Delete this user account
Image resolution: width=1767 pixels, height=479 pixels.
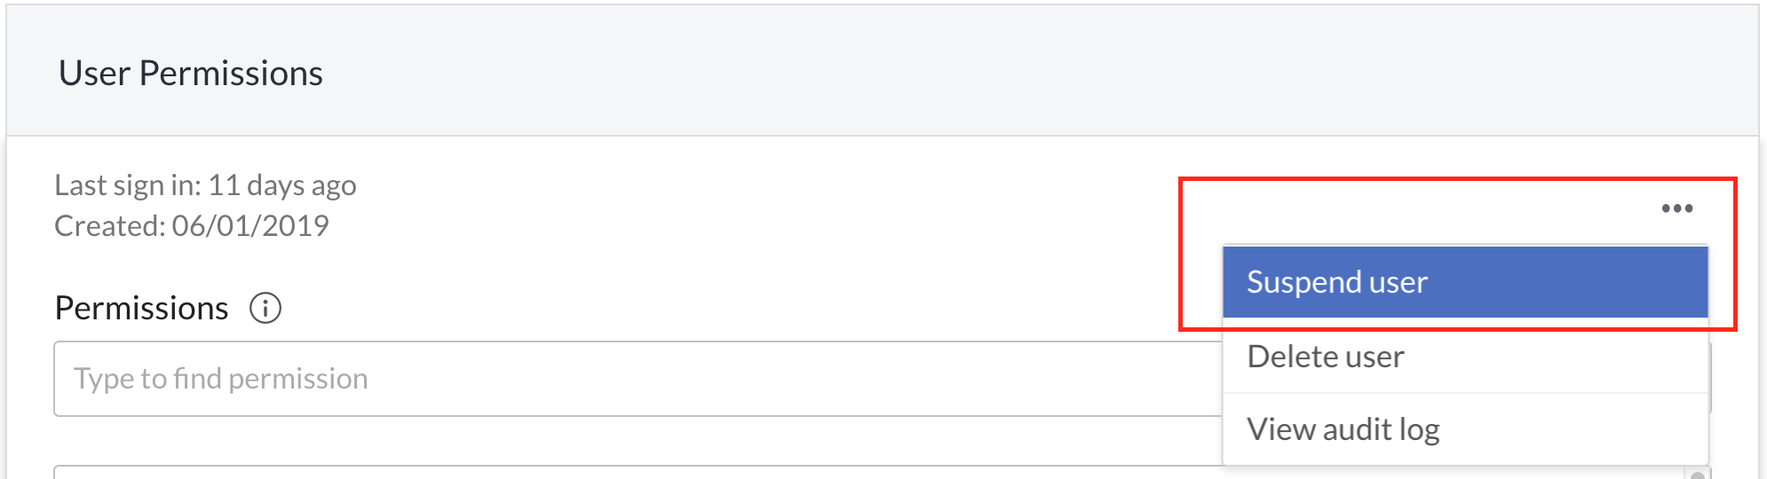(1465, 356)
